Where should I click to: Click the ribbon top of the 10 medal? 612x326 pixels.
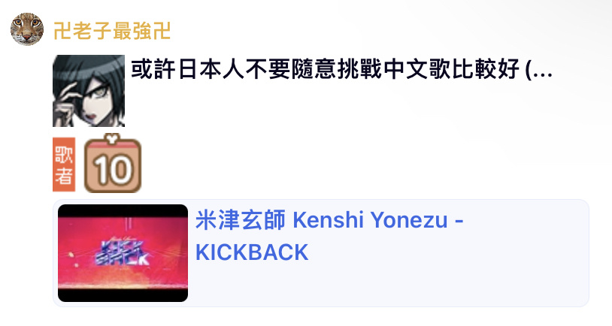click(x=113, y=138)
